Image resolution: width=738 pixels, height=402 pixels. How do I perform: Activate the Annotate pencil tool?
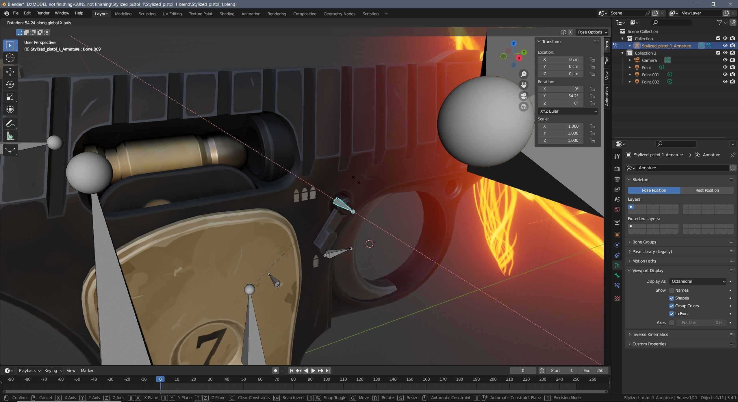tap(10, 124)
